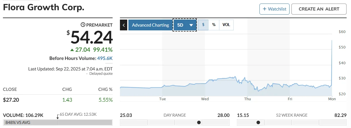Image resolution: width=351 pixels, height=128 pixels.
Task: Open Advanced Charting
Action: (150, 25)
